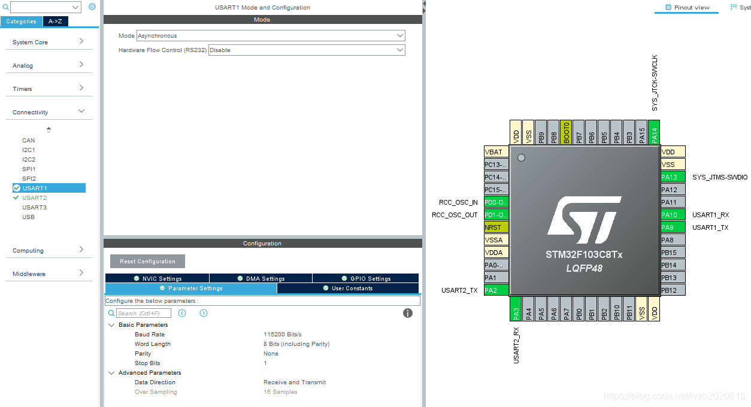The width and height of the screenshot is (751, 407).
Task: Switch to the A->Z tab
Action: [55, 22]
